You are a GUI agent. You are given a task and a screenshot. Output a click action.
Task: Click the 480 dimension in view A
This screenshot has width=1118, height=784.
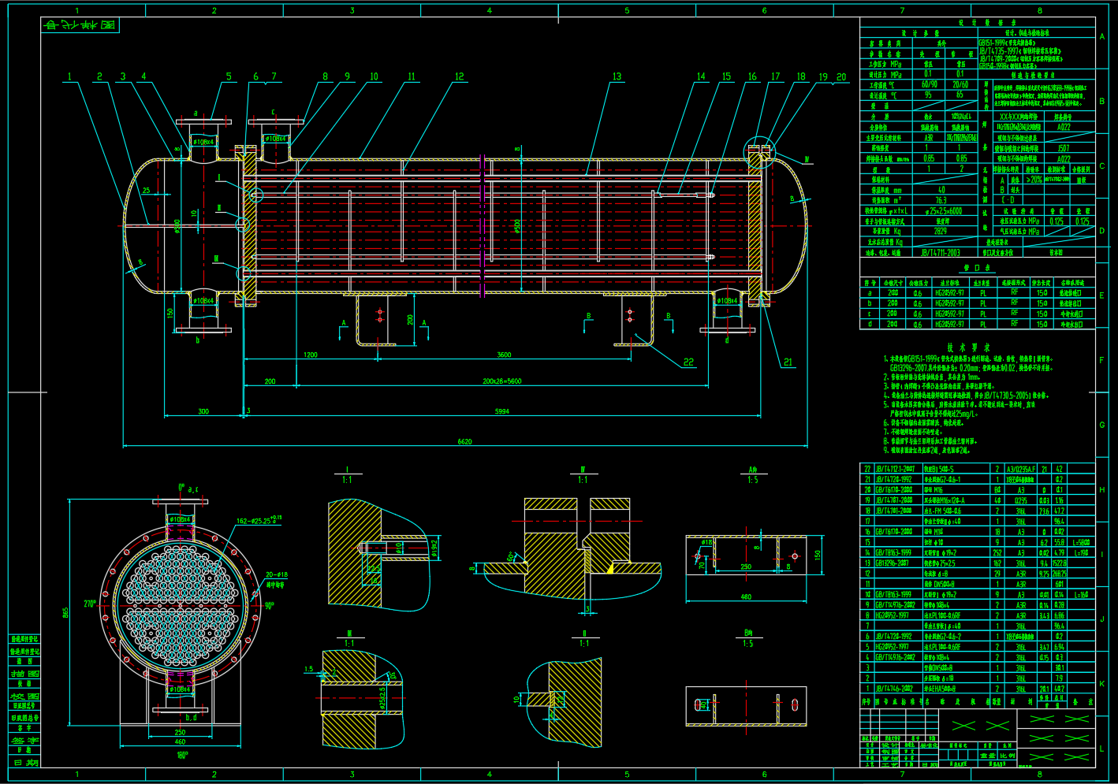[745, 596]
